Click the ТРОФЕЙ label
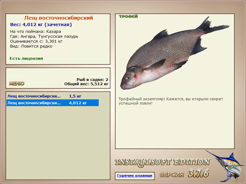The image size is (246, 184). [x=128, y=17]
